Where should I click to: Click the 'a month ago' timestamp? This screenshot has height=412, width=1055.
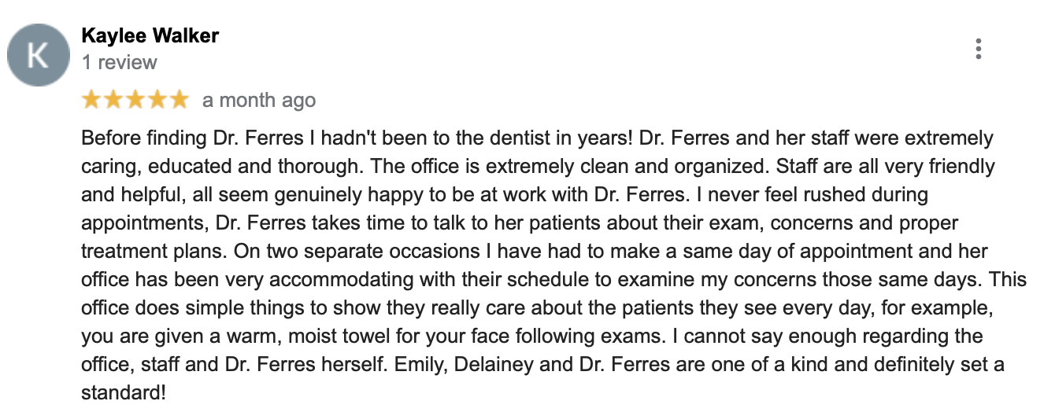[259, 101]
